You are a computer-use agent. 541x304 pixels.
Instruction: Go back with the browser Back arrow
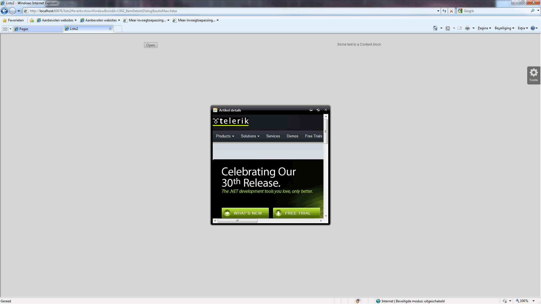(x=5, y=11)
